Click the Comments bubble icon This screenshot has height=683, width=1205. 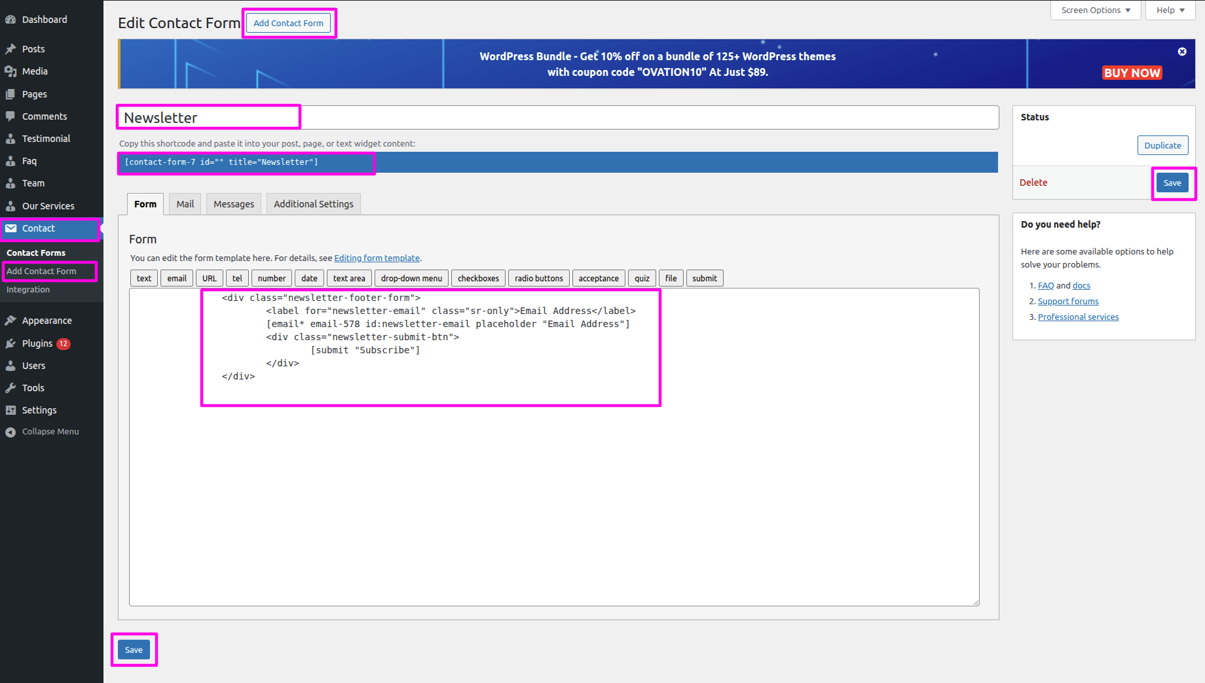10,116
